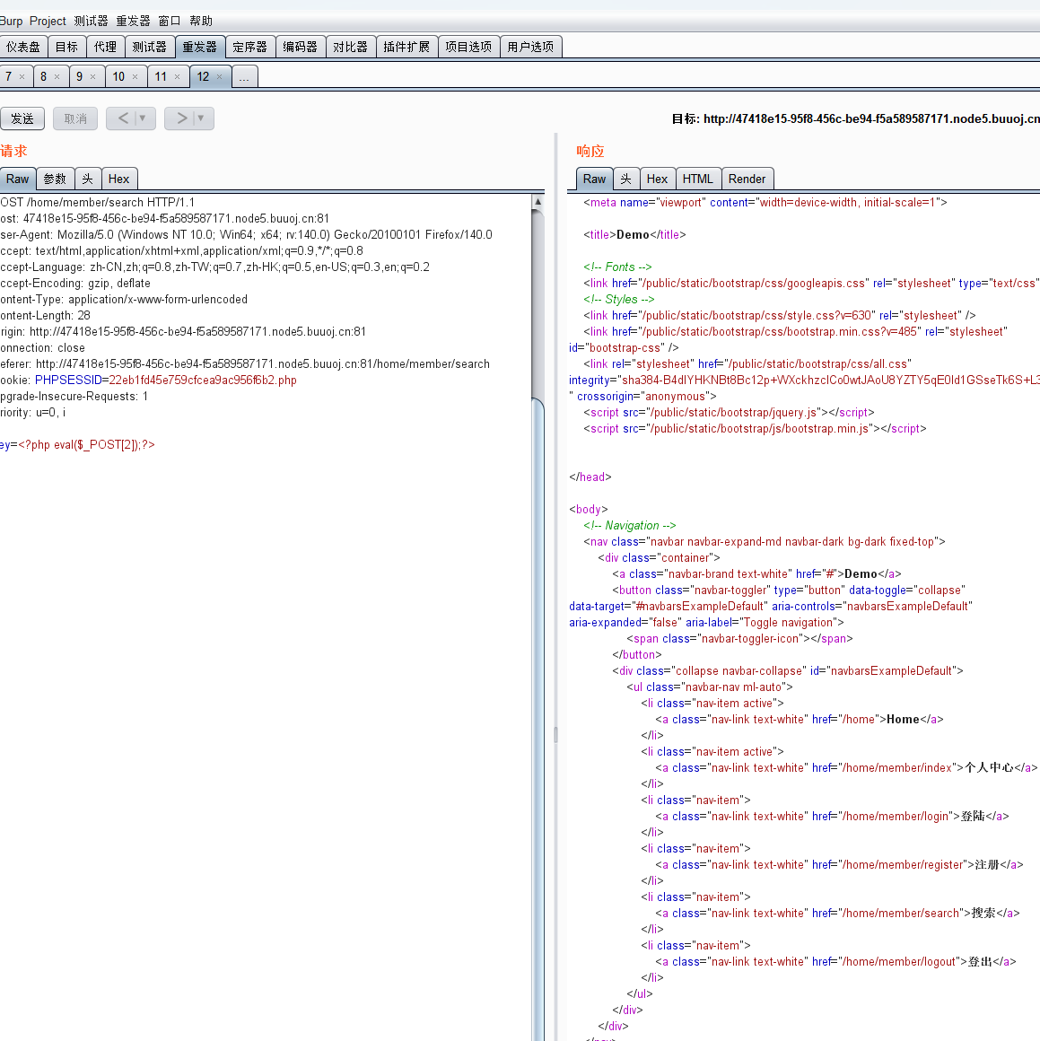Switch to the 仪表盘 dashboard tab

click(x=23, y=47)
